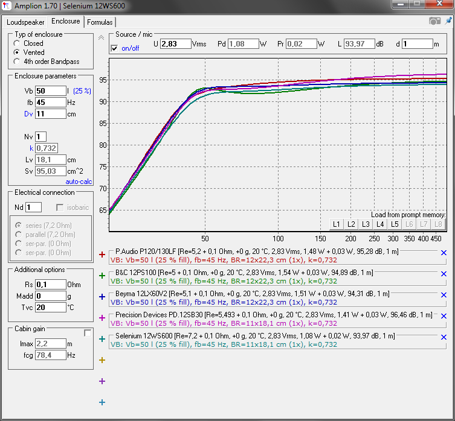This screenshot has width=455, height=421.
Task: Select 4th order Bandpass enclosure
Action: coord(17,62)
